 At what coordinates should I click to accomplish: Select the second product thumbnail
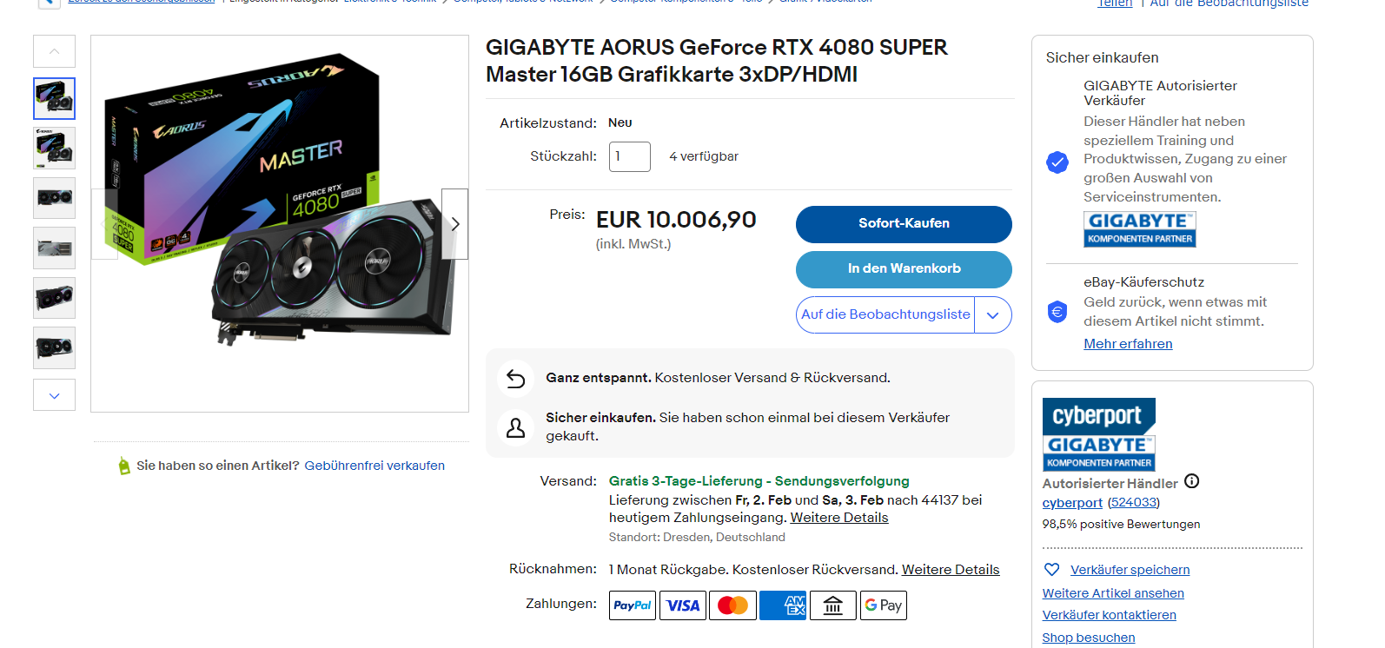55,149
